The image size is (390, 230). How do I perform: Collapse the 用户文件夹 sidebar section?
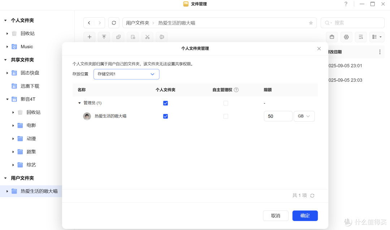pyautogui.click(x=5, y=178)
